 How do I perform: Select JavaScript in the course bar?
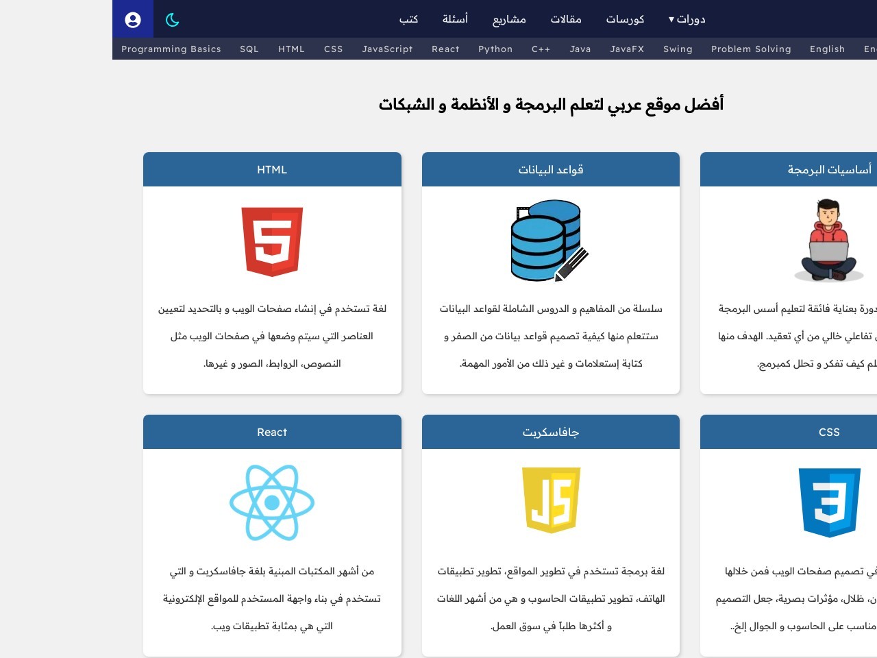click(388, 49)
